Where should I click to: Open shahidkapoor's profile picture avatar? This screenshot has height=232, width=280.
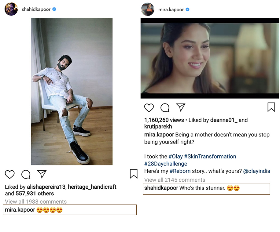(11, 9)
